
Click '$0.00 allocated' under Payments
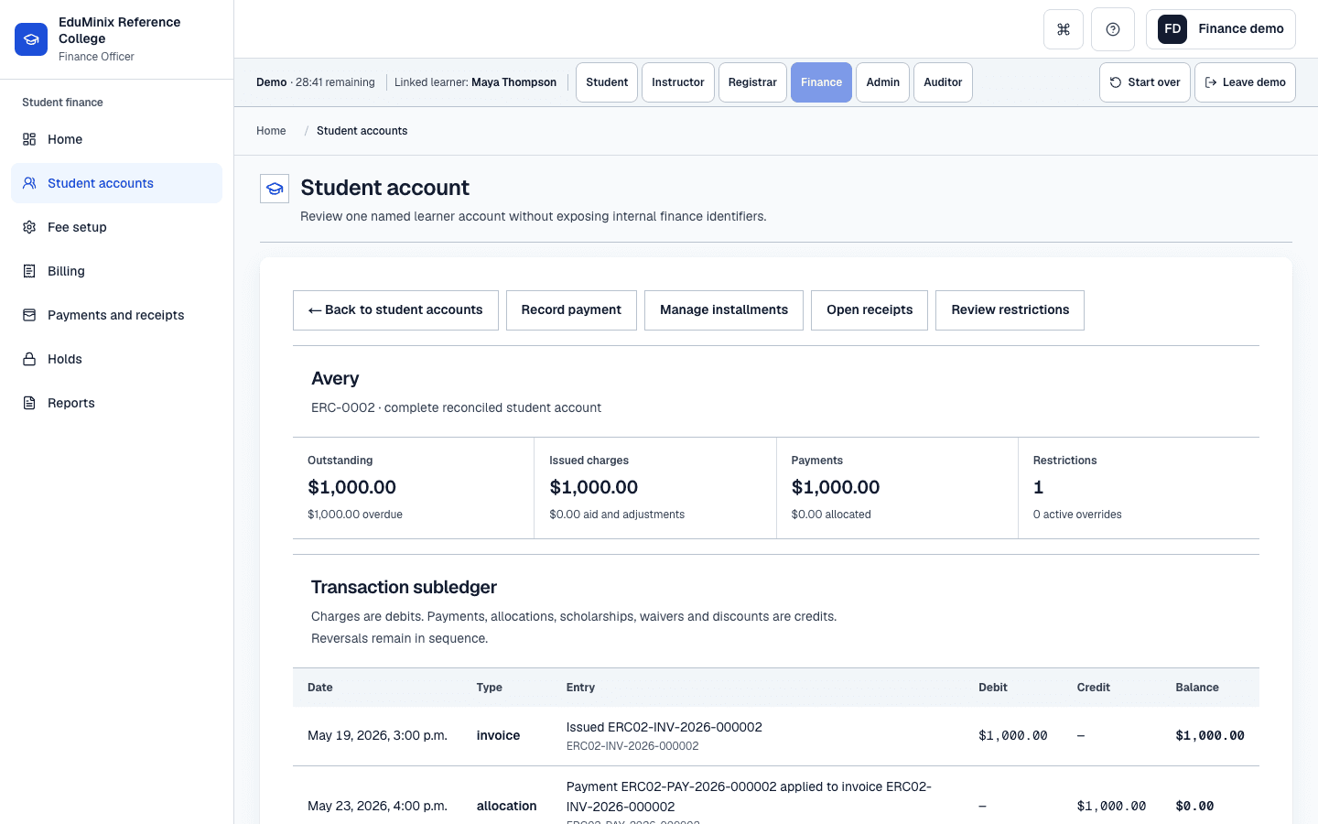tap(831, 515)
